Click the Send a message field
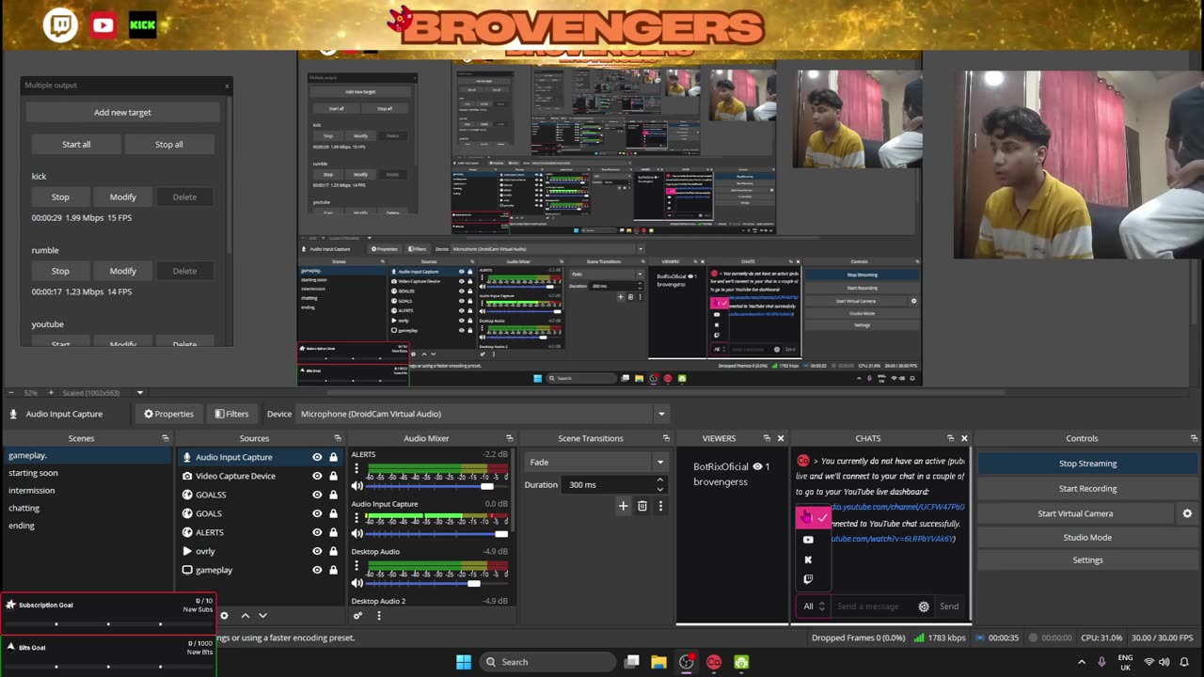Image resolution: width=1204 pixels, height=677 pixels. click(x=874, y=606)
